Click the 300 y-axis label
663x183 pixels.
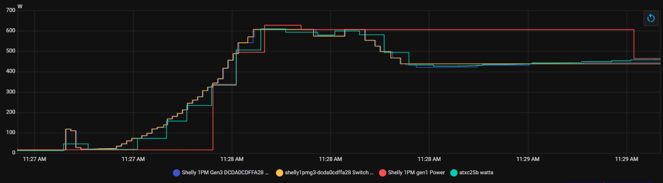click(11, 92)
